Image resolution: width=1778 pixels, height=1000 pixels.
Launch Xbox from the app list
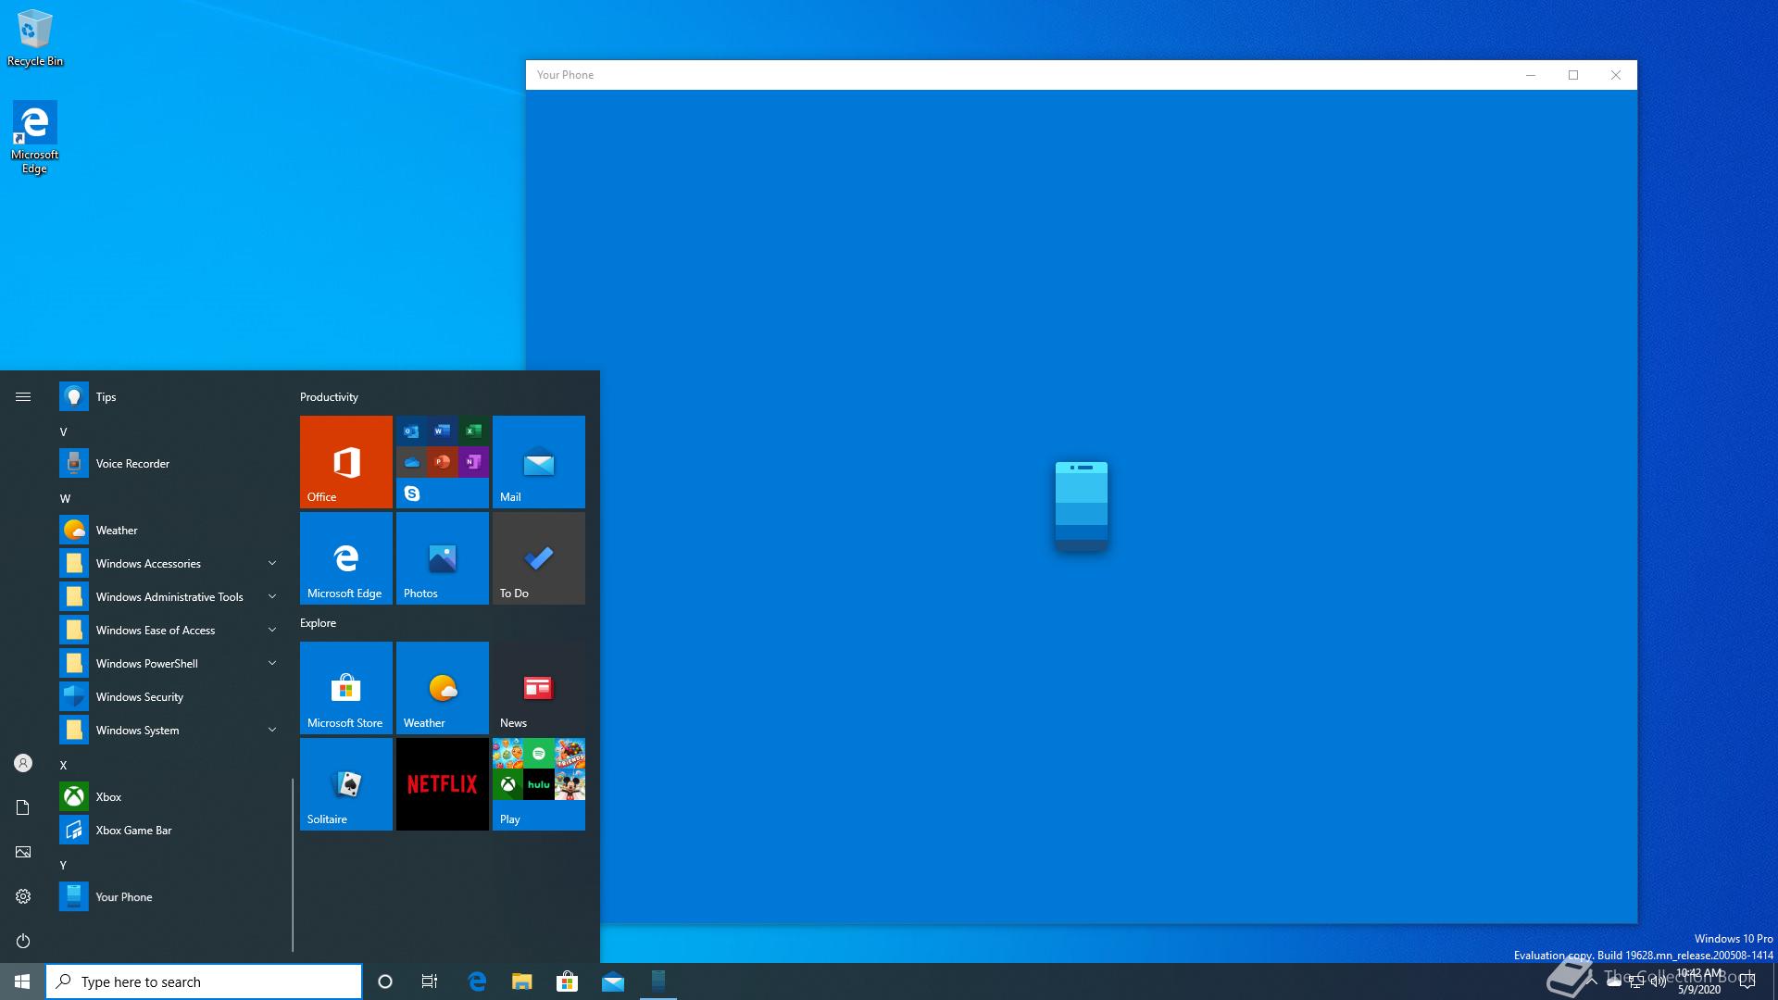[169, 796]
